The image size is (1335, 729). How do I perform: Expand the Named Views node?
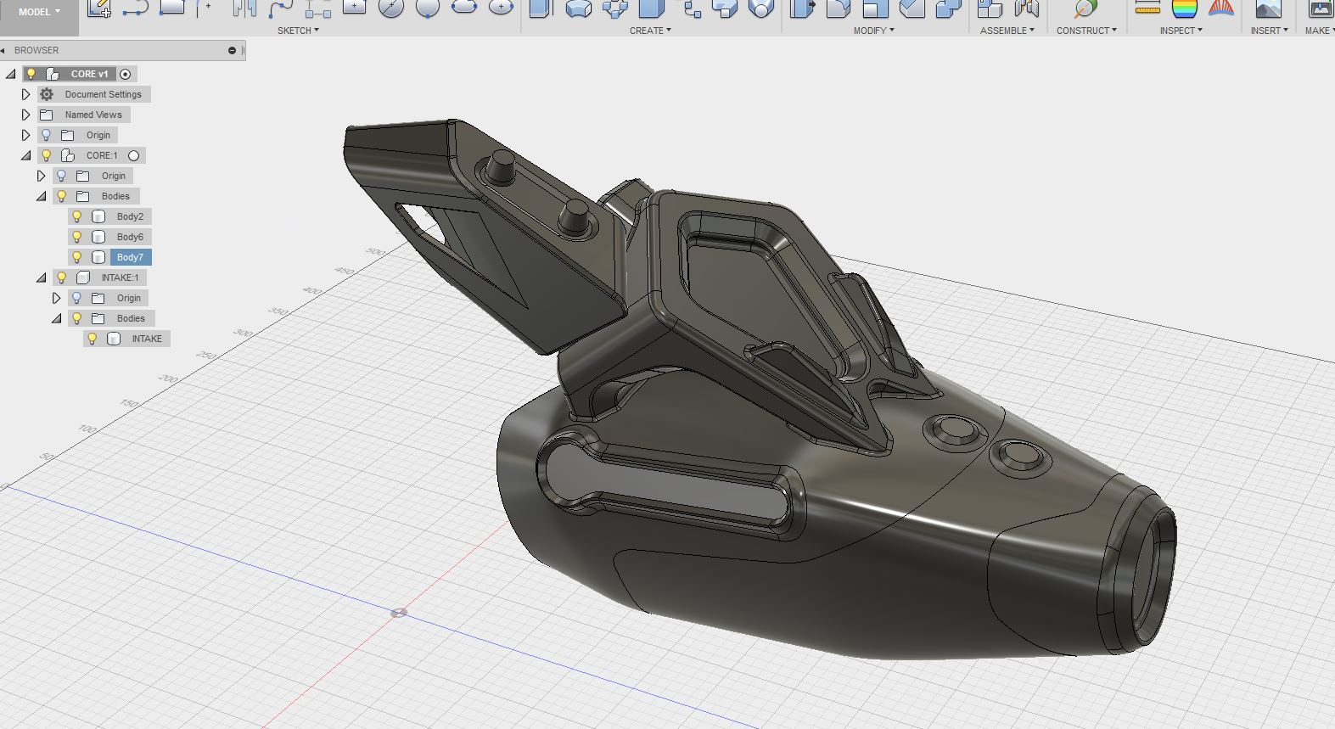tap(25, 115)
